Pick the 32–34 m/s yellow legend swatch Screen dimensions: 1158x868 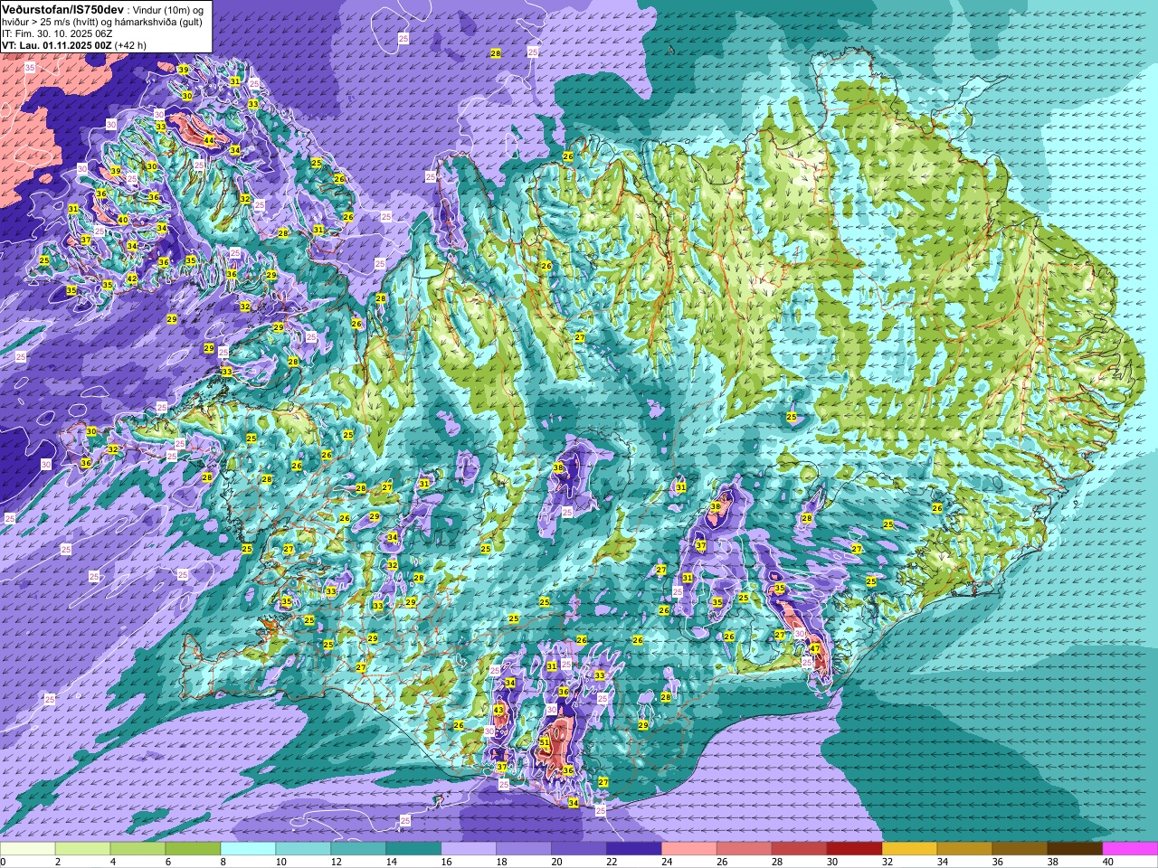tap(910, 849)
